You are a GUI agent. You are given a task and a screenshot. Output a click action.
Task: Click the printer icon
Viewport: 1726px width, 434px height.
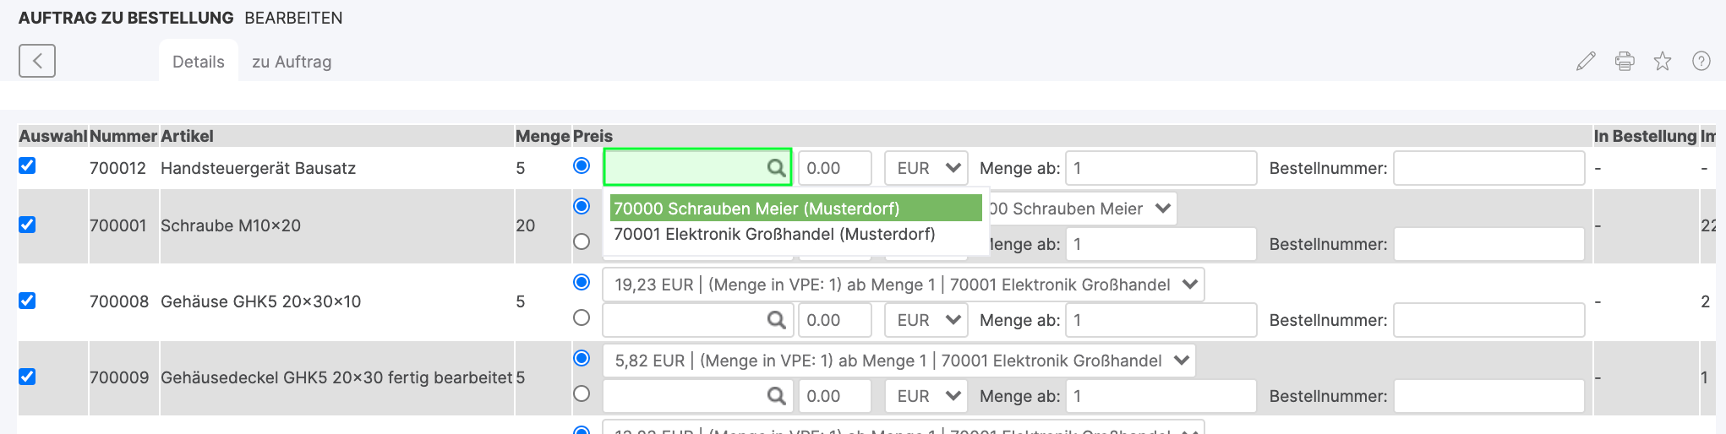(1624, 61)
